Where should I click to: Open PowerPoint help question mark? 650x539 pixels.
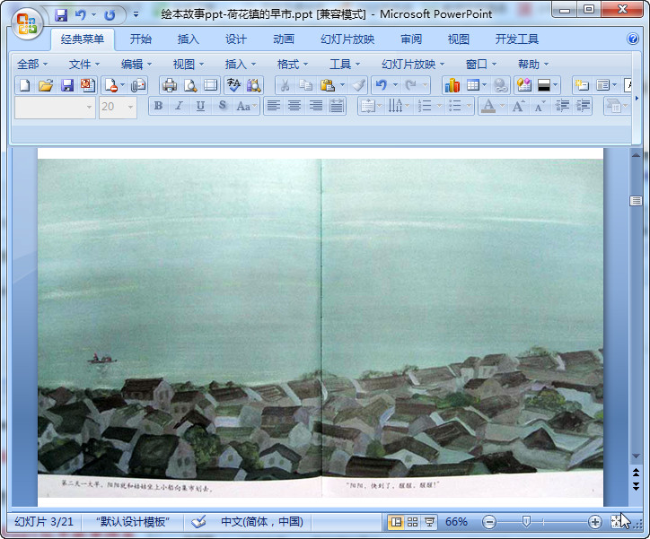[x=633, y=39]
